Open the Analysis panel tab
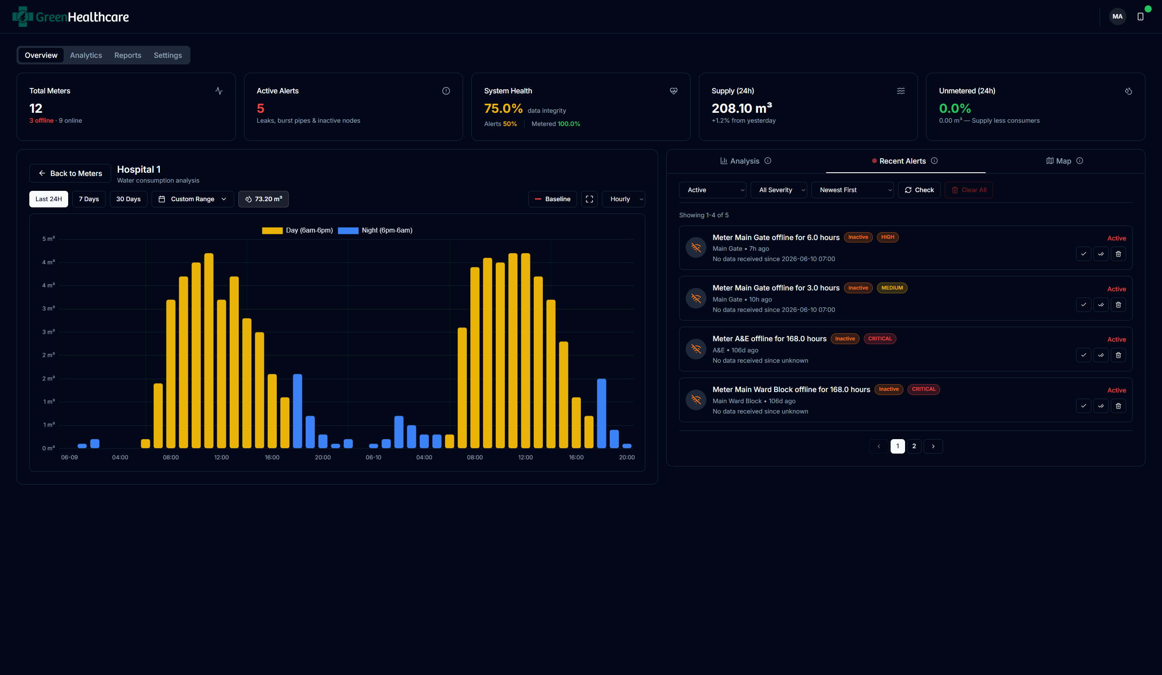Screen dimensions: 1162x675 746,161
